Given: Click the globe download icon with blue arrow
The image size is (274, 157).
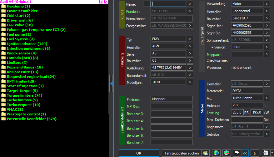Looking at the screenshot, I should [216, 153].
